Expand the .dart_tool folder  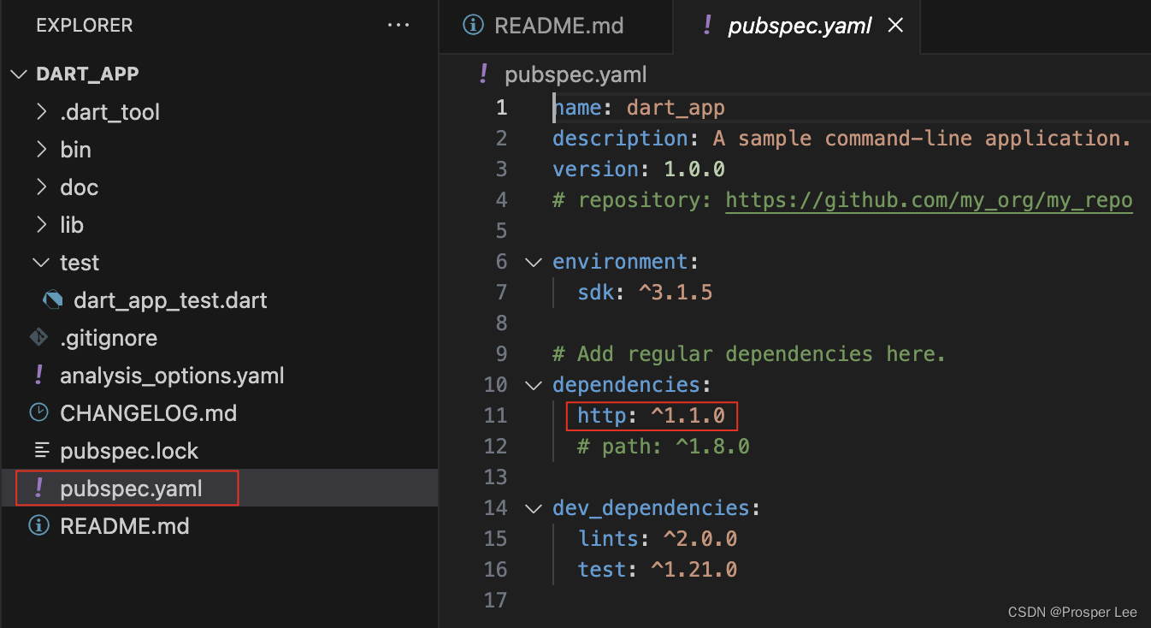(x=42, y=112)
